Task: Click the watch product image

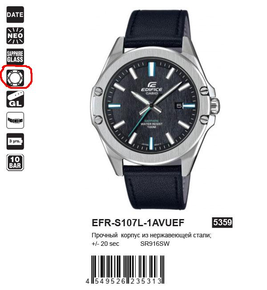Action: (154, 109)
